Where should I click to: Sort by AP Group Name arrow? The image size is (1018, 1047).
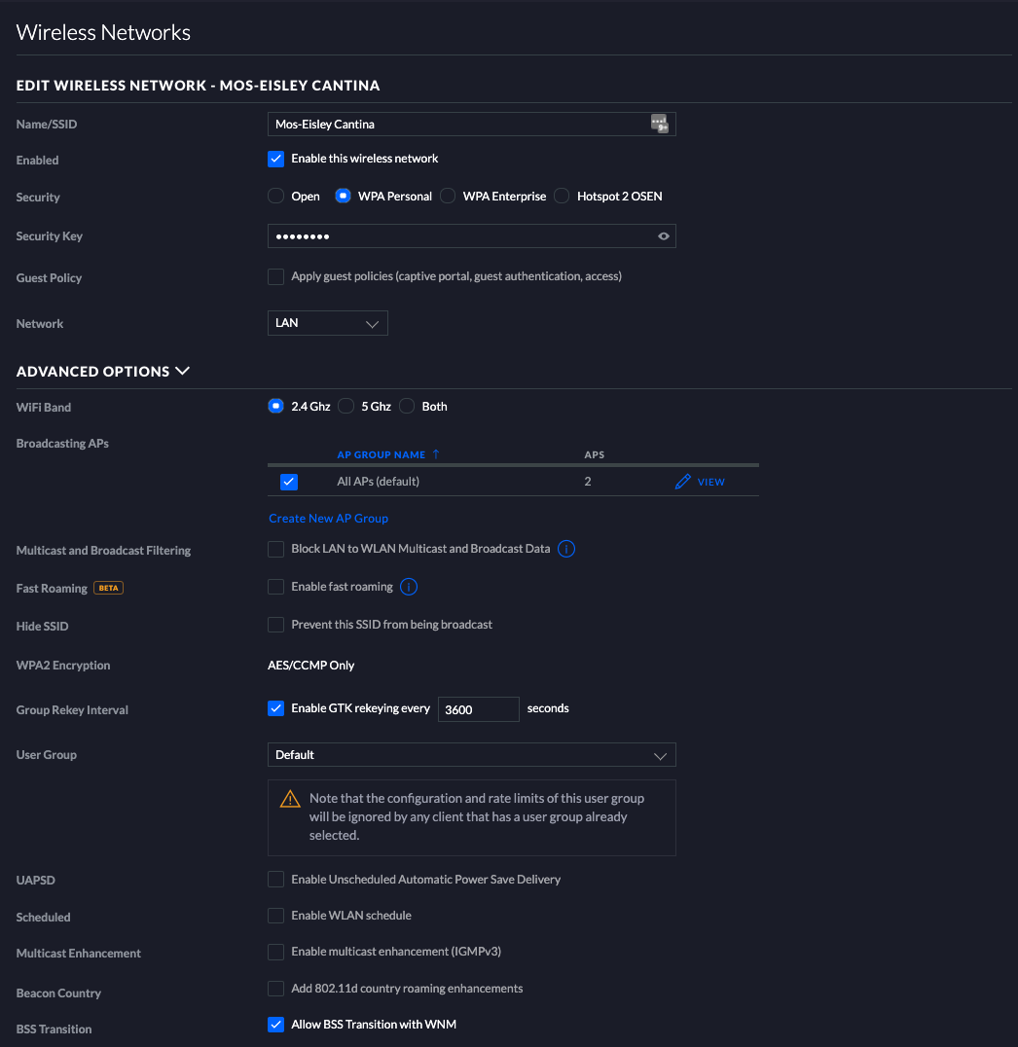point(436,454)
